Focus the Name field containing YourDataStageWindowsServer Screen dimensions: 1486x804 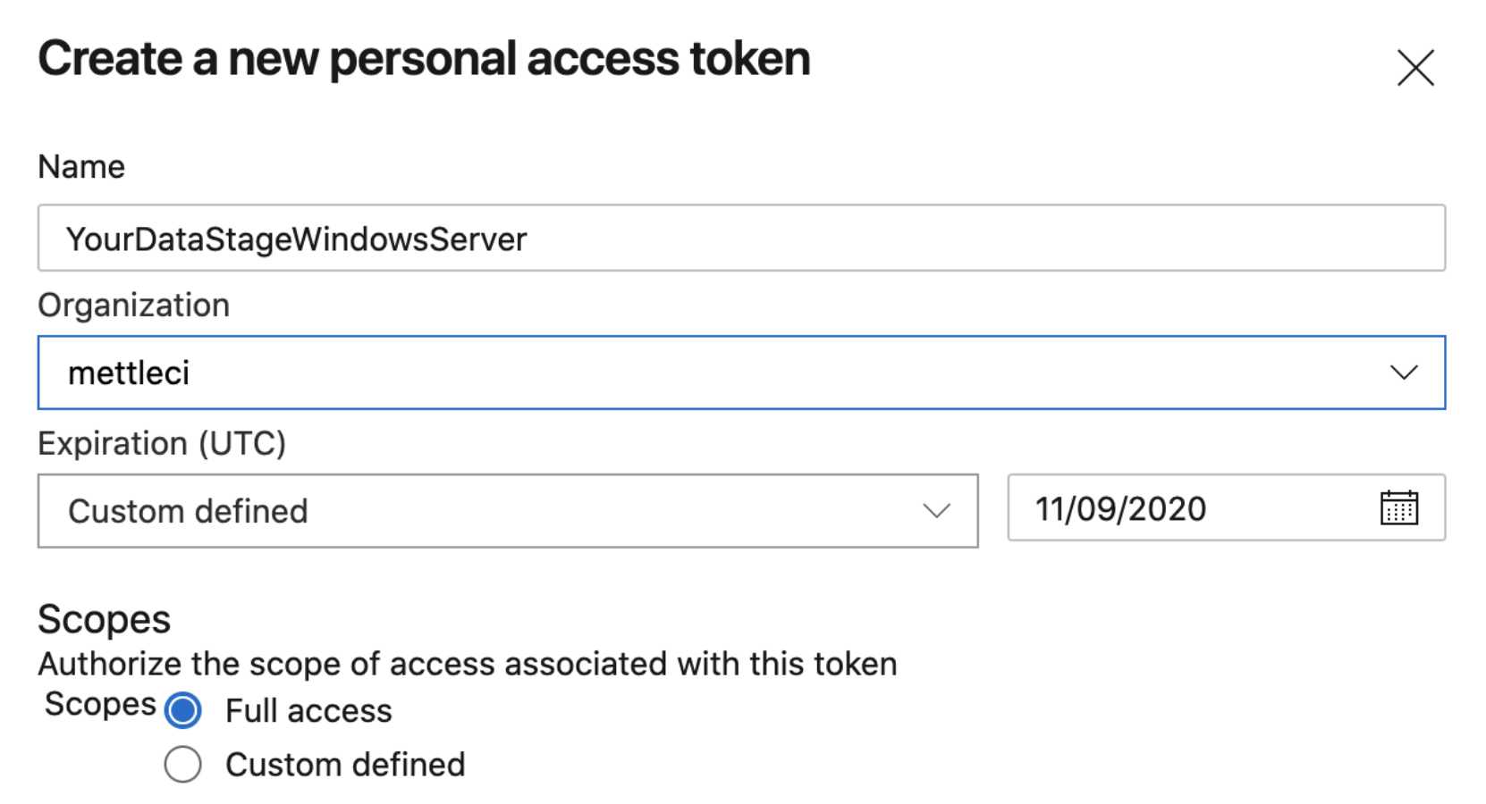(740, 239)
